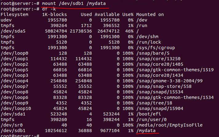Click the 'Filesystem' column header

[14, 14]
